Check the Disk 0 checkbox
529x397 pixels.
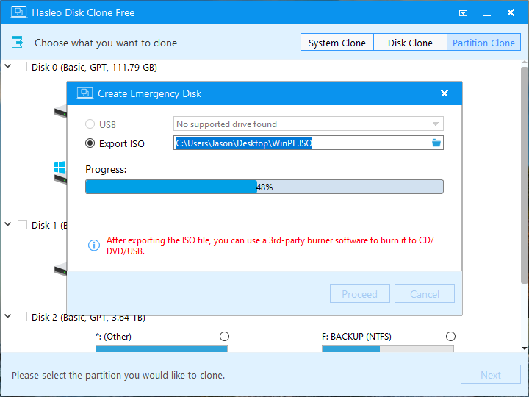[22, 67]
